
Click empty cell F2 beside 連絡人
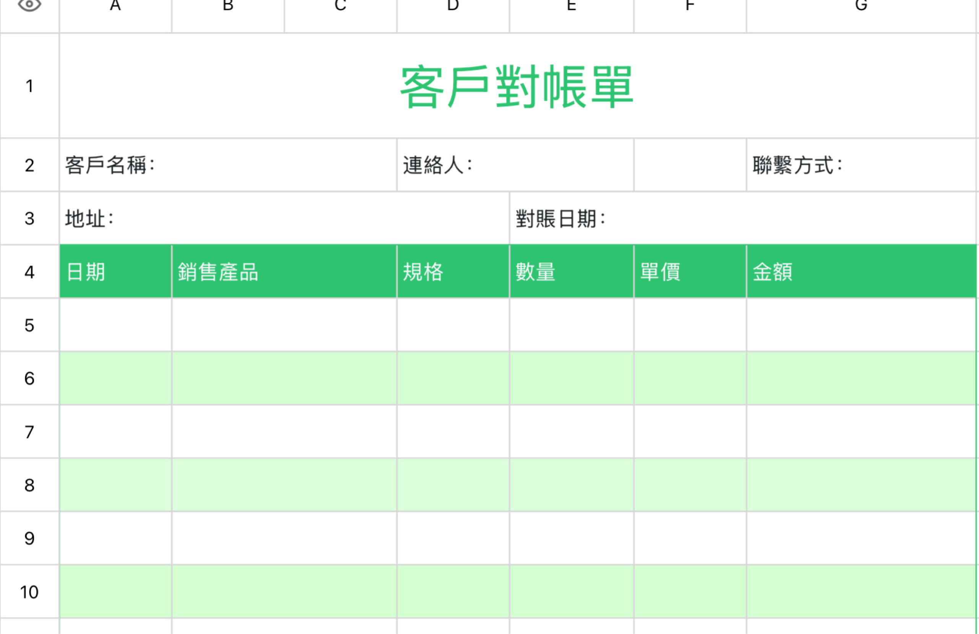pos(690,165)
